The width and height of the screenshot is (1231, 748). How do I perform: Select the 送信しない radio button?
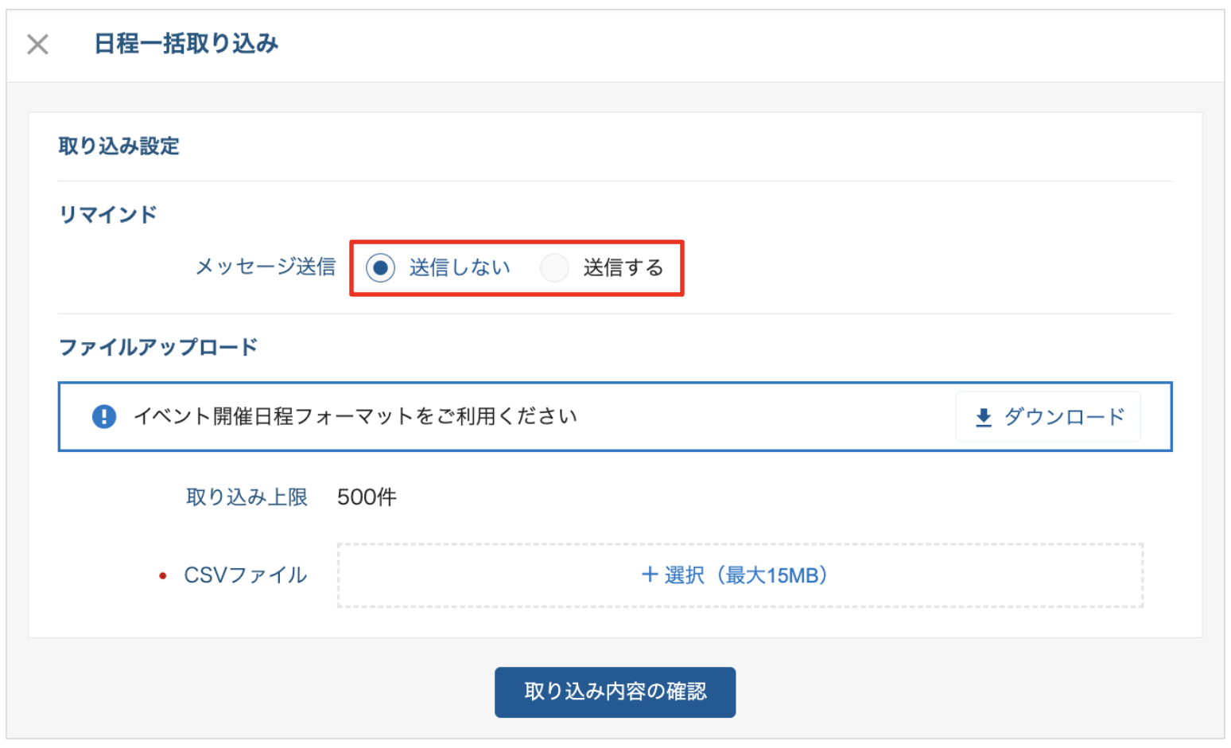380,268
